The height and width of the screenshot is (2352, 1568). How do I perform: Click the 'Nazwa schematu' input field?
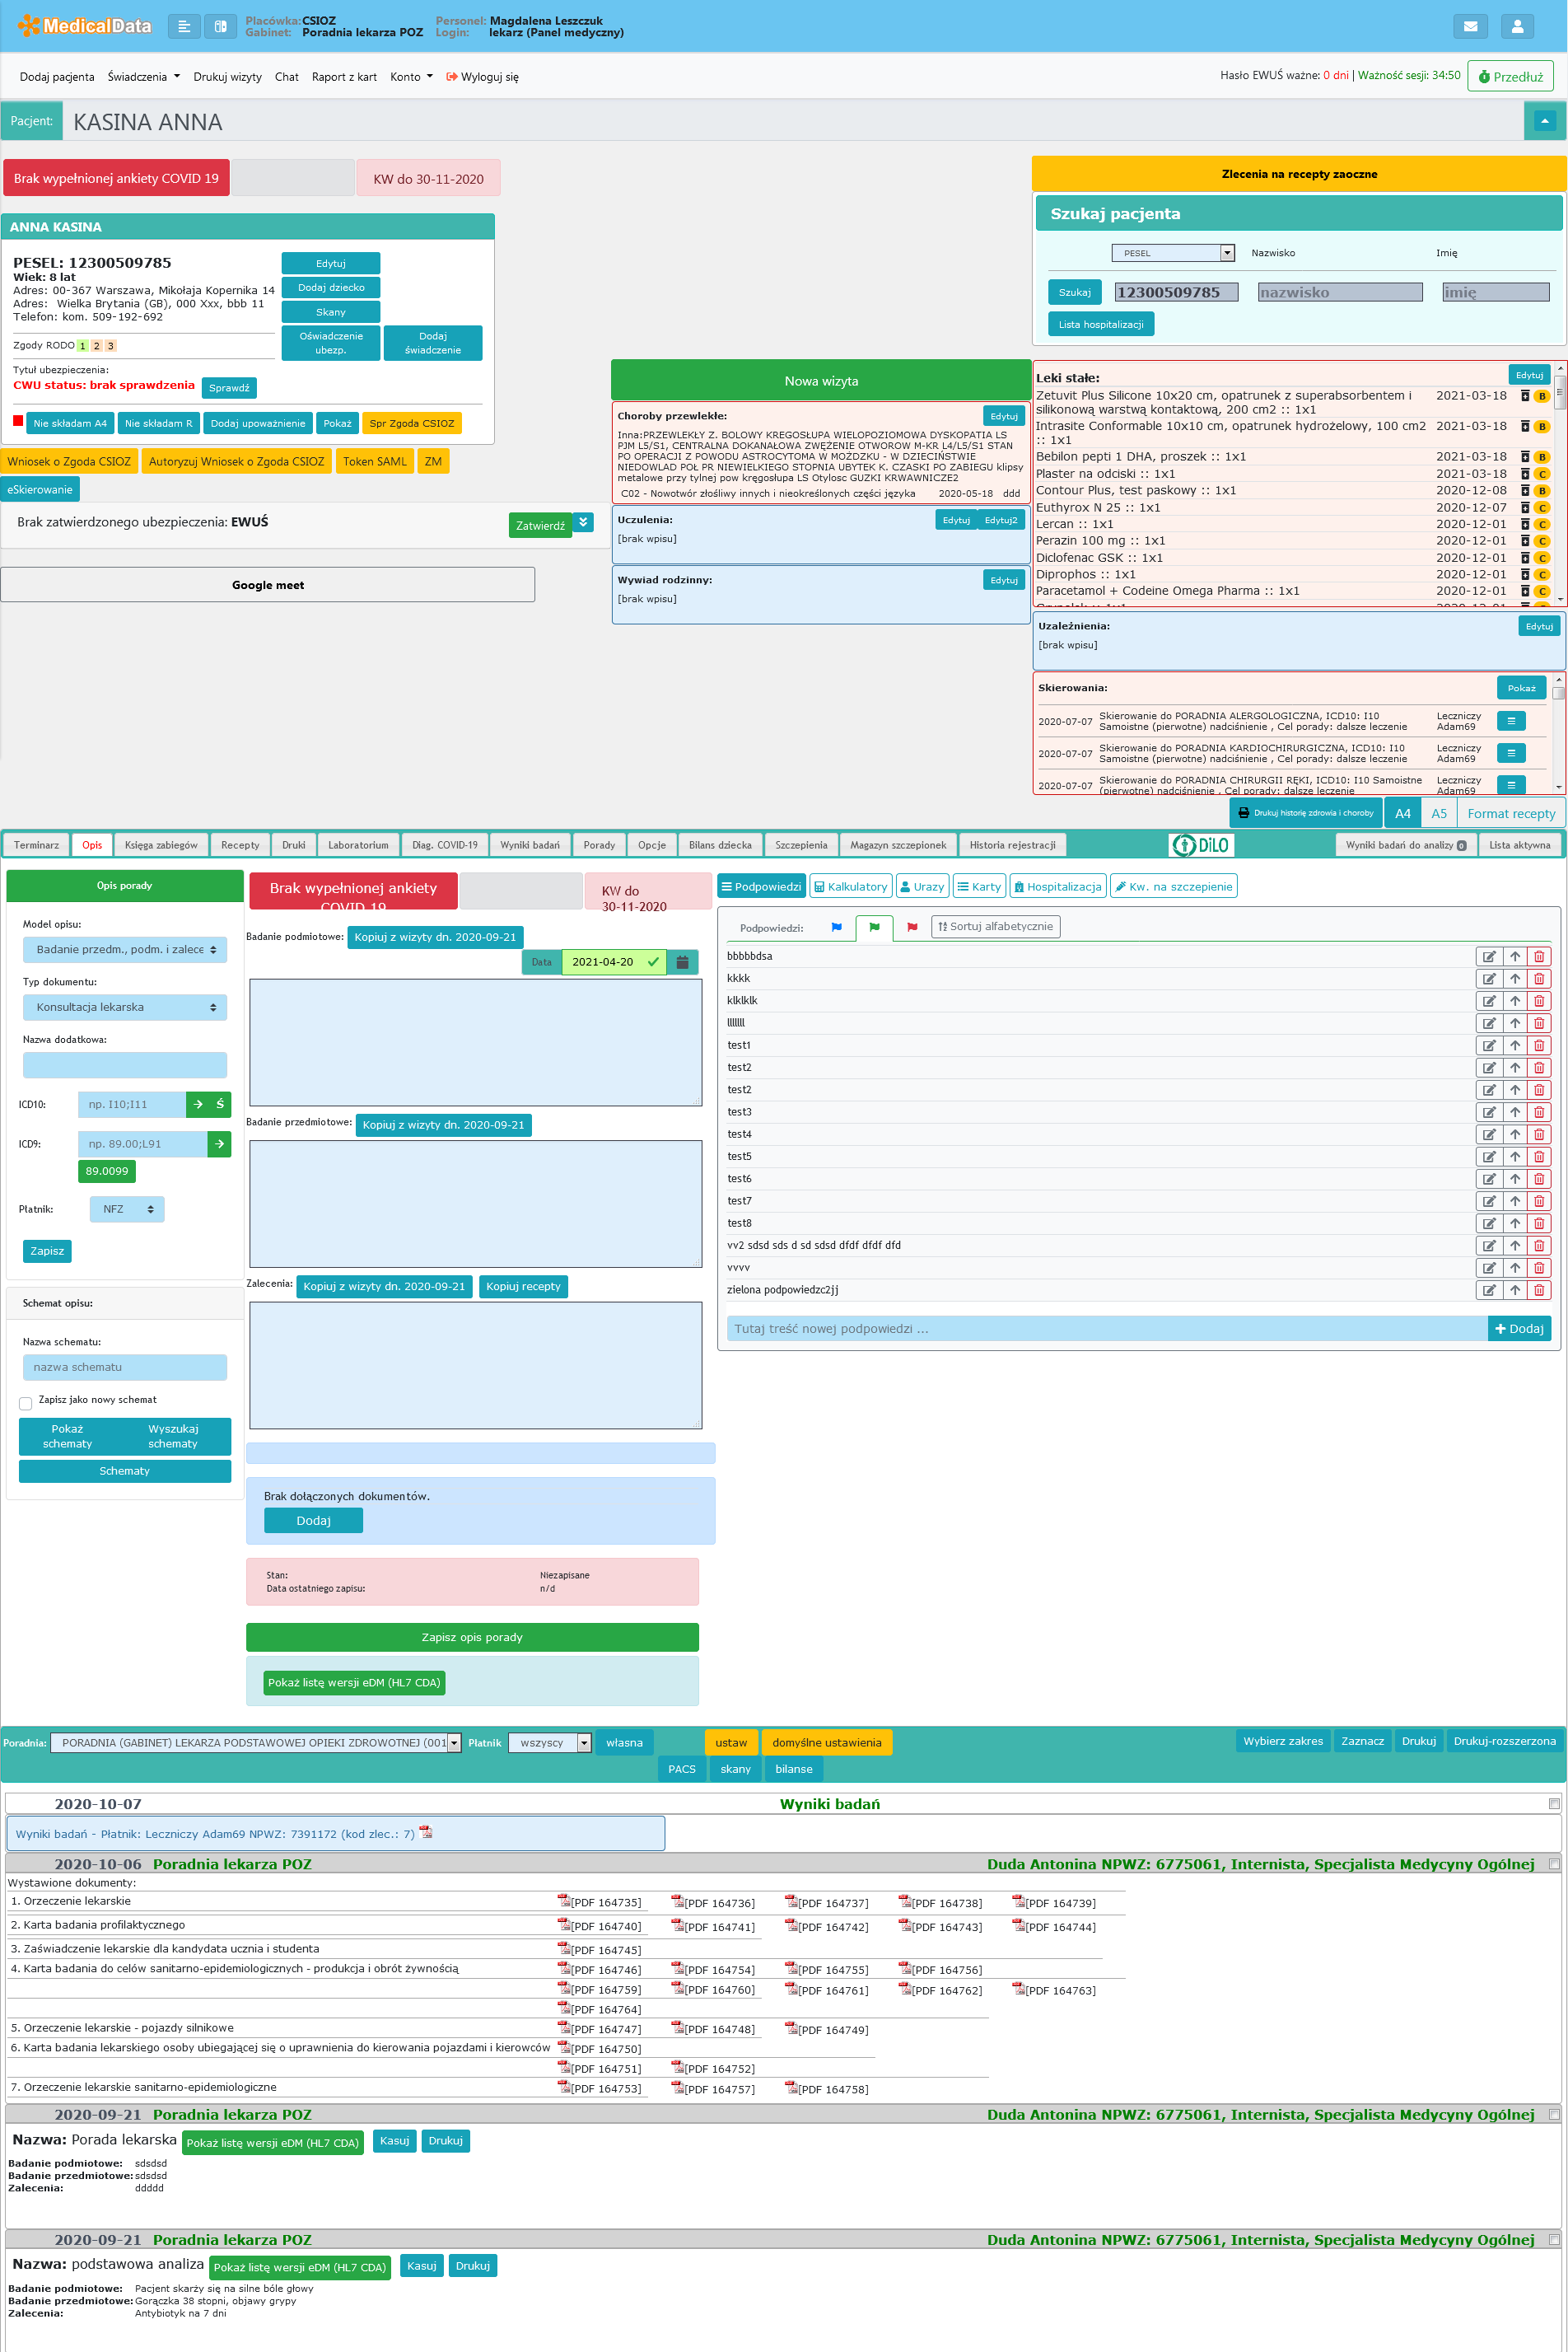(x=125, y=1367)
